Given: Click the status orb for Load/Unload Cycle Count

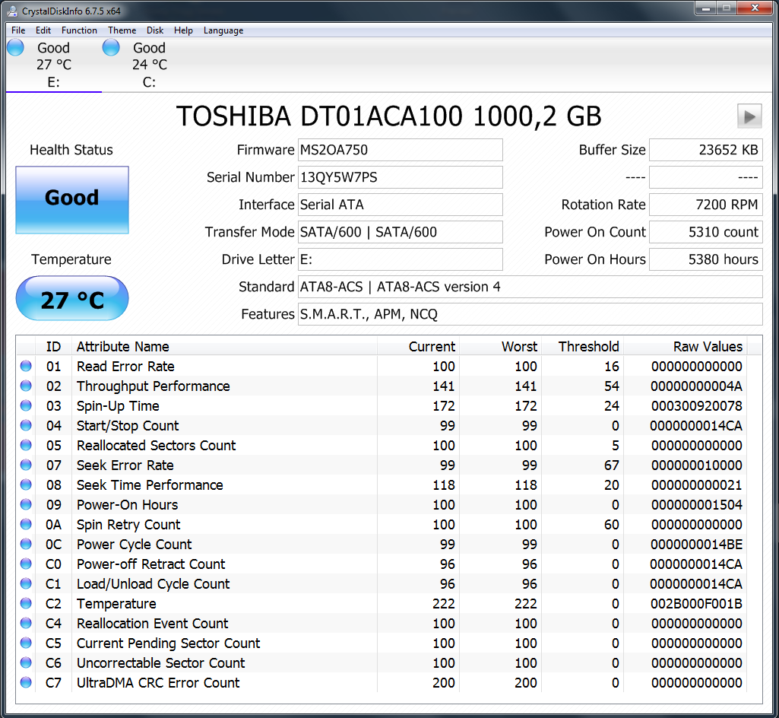Looking at the screenshot, I should pyautogui.click(x=26, y=583).
